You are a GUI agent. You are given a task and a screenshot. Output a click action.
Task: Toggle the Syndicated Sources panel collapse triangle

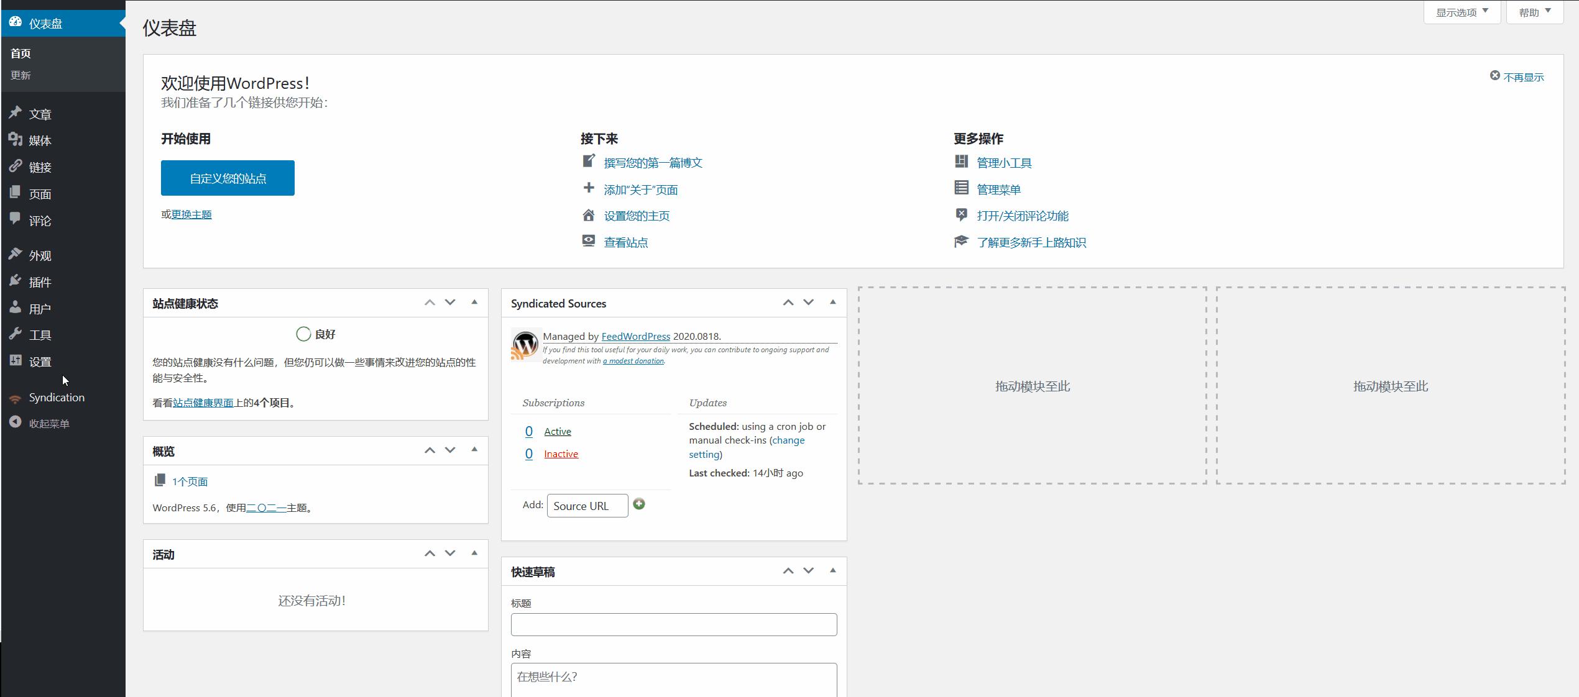click(x=832, y=303)
